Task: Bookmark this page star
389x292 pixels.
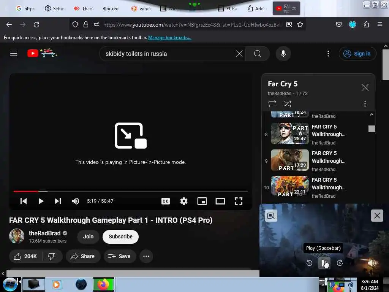Action: tap(300, 24)
